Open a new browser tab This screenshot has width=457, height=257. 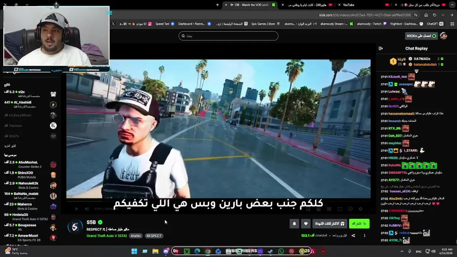(217, 5)
